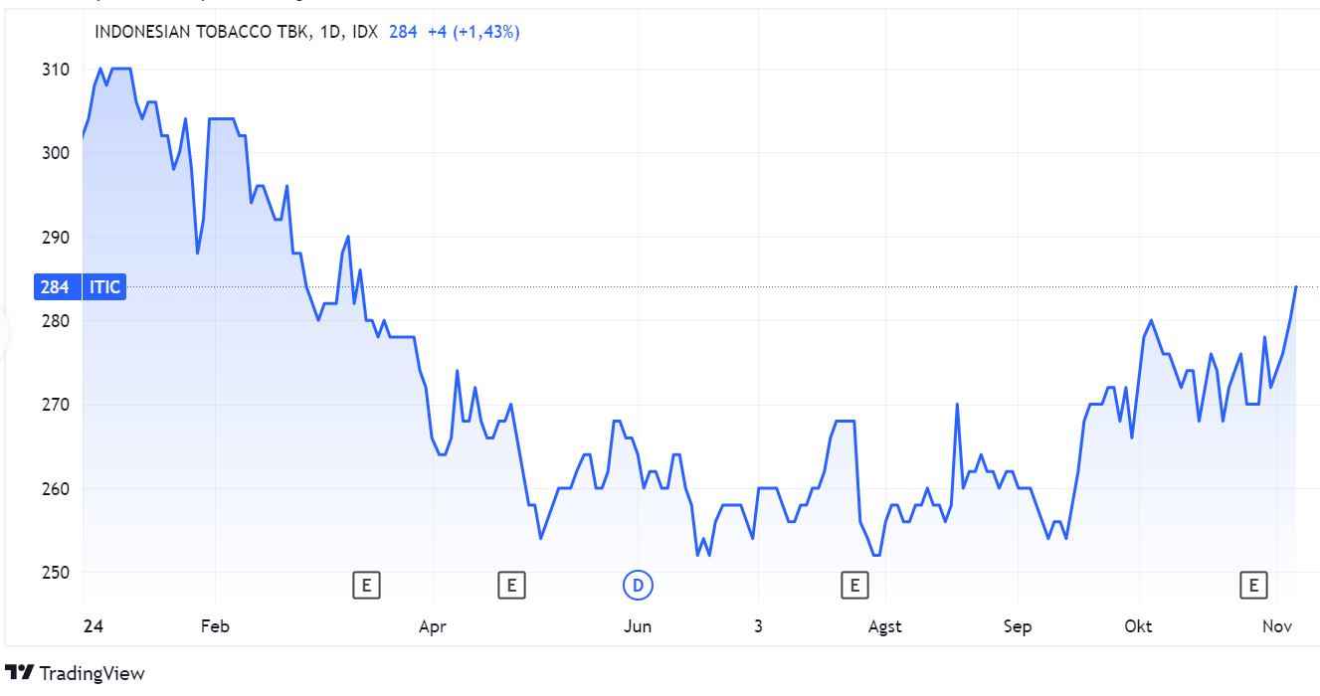Viewport: 1320px width, 696px height.
Task: Click the 280 price axis label
Action: pos(56,321)
